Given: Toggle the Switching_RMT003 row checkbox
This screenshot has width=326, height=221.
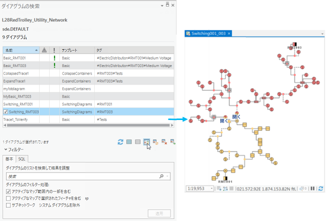Looking at the screenshot, I should pos(6,111).
